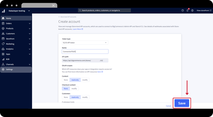The height and width of the screenshot is (117, 213).
Task: Click the Products box icon
Action: click(3, 29)
